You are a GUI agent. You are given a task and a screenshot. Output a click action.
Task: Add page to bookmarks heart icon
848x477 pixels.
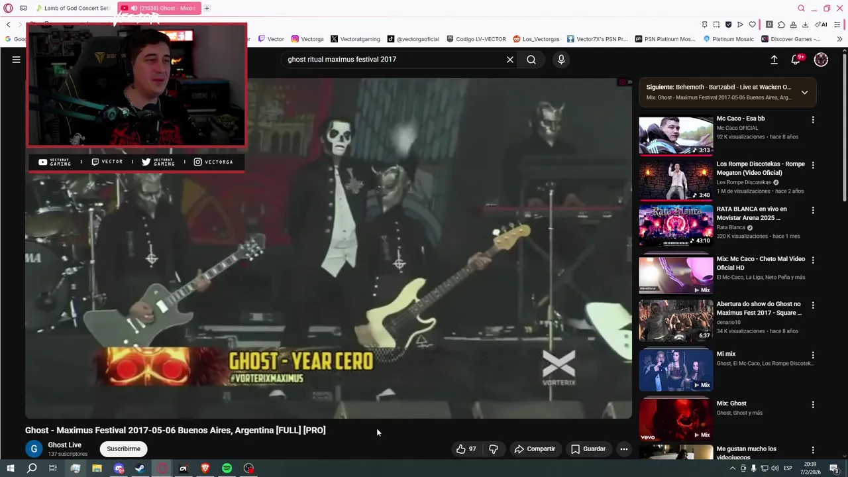(x=752, y=25)
